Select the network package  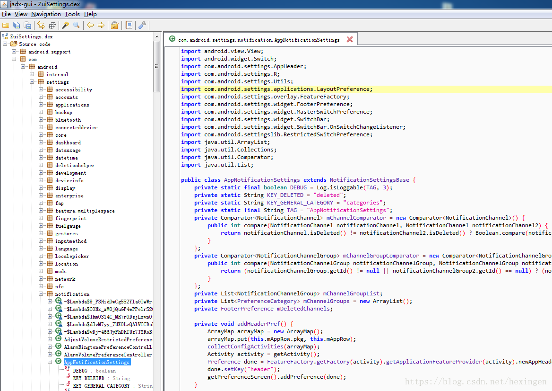65,279
